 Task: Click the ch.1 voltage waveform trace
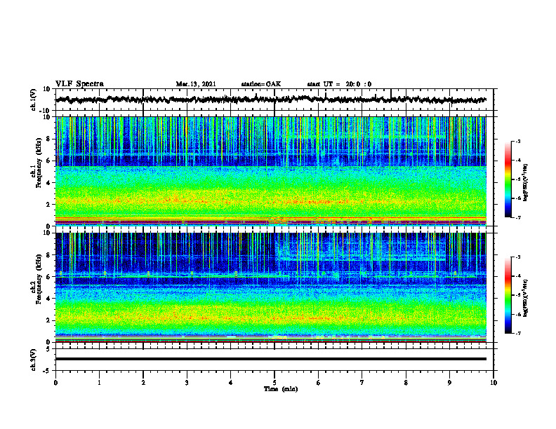click(x=270, y=100)
